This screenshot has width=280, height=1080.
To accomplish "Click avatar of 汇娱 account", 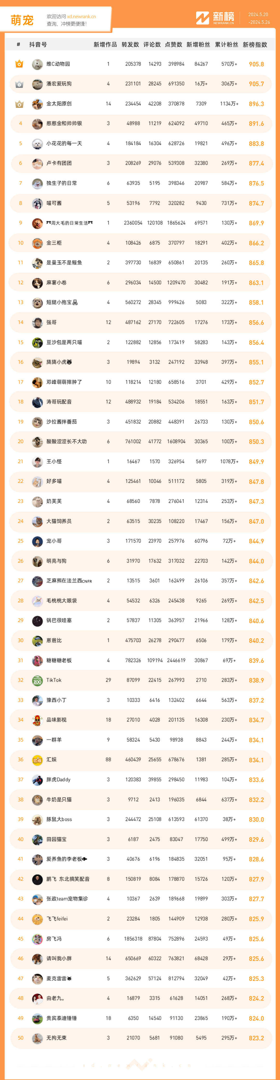I will [x=37, y=760].
